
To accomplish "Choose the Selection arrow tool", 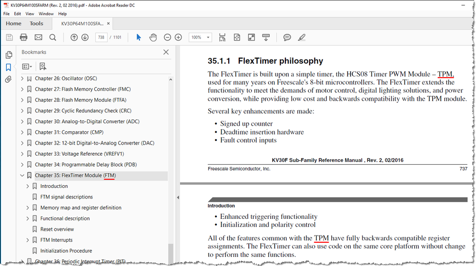I will (139, 37).
